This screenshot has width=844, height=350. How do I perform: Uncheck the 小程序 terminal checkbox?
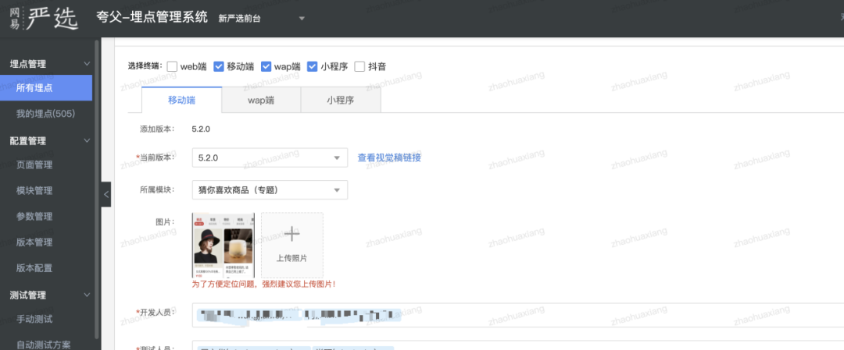312,66
